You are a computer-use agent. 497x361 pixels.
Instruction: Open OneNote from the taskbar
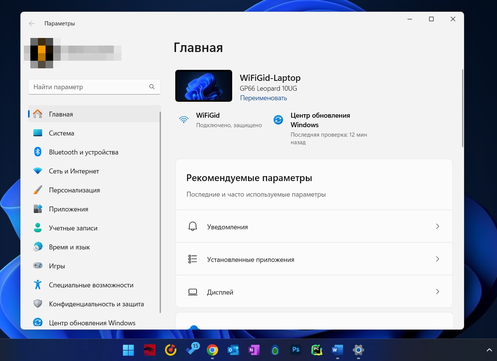(254, 350)
